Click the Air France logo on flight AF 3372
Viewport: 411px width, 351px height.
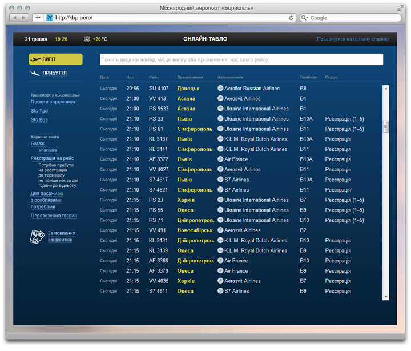click(220, 159)
